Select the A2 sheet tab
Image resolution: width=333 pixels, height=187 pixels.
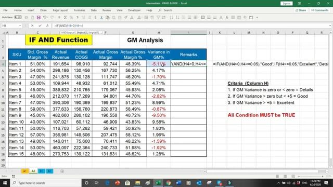33,171
